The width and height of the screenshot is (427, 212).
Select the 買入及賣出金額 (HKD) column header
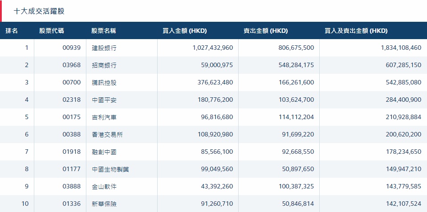pos(356,31)
